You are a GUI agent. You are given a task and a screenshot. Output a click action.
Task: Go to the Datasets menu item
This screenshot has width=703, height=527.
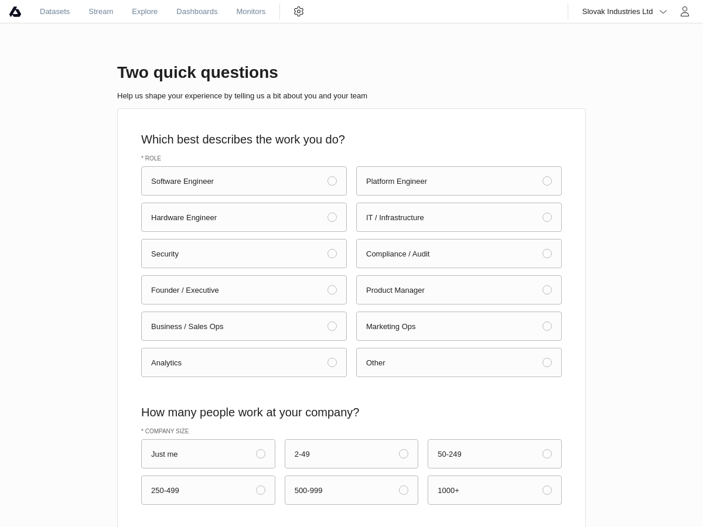coord(54,12)
